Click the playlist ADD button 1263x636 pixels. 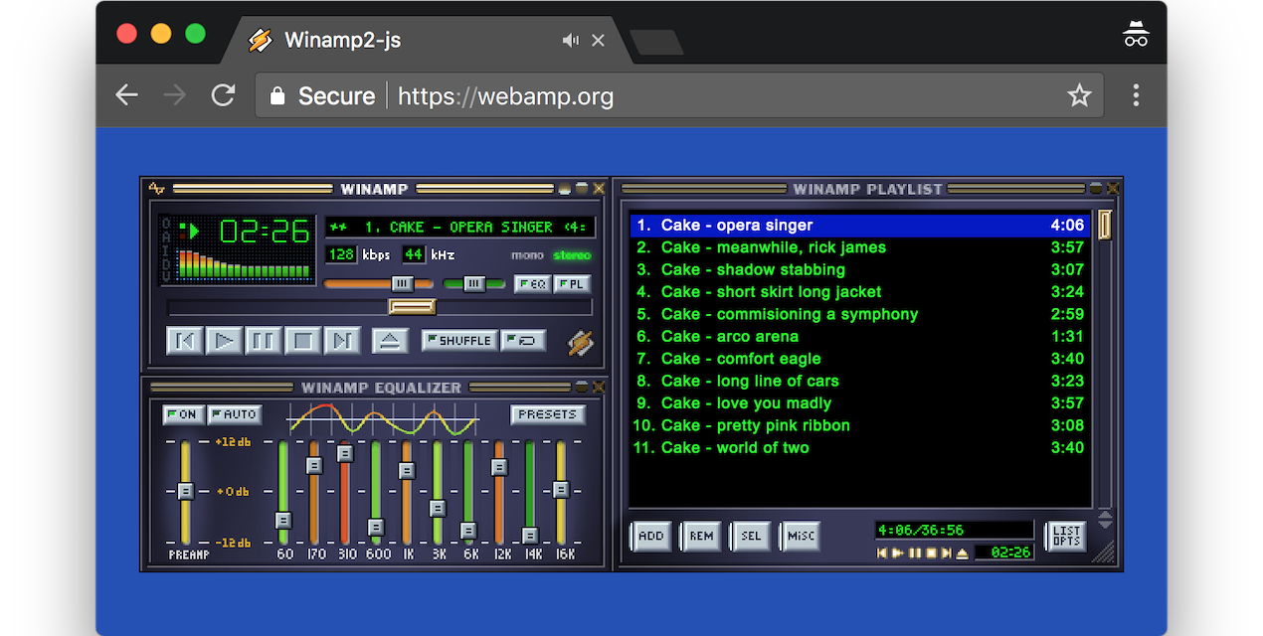click(650, 537)
